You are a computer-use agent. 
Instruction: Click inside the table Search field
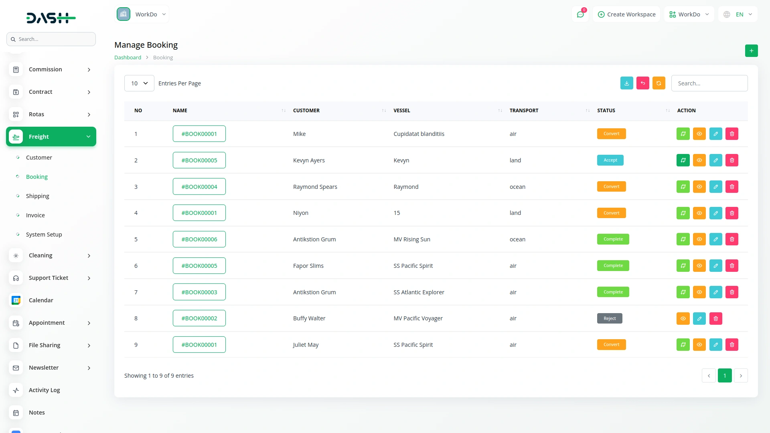coord(709,83)
